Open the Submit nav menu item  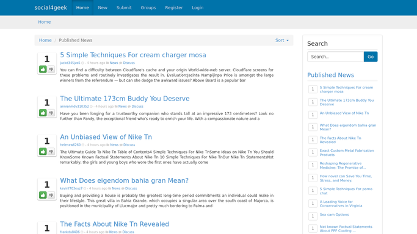[124, 8]
